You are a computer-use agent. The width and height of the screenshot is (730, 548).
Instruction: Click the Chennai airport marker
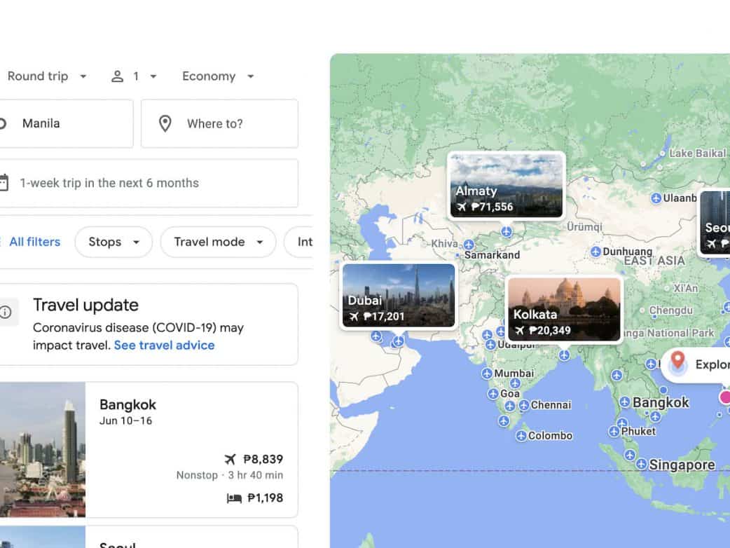(x=523, y=405)
